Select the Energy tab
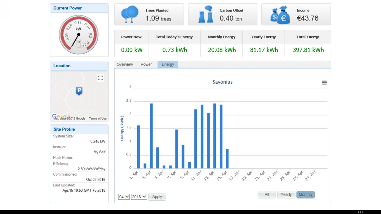The width and height of the screenshot is (381, 214). point(168,65)
